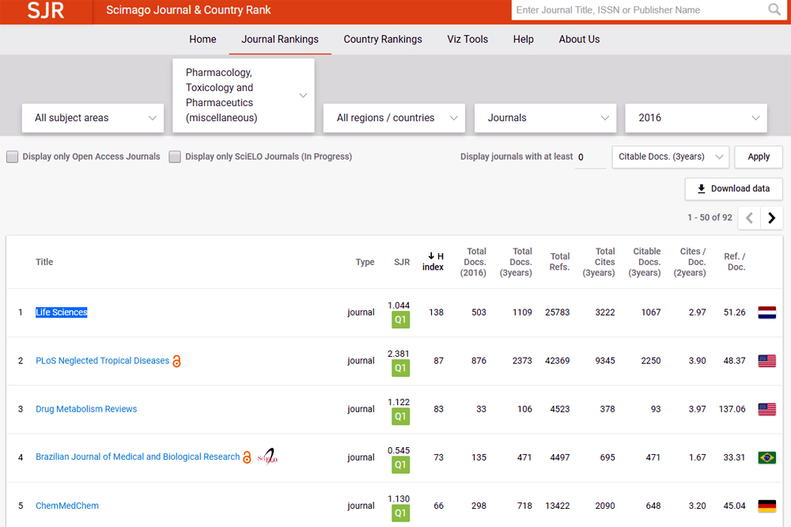
Task: Click Q1 badge in Drug Metabolism row
Action: (x=400, y=416)
